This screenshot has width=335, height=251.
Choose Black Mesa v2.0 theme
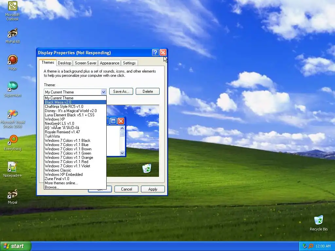click(x=75, y=102)
